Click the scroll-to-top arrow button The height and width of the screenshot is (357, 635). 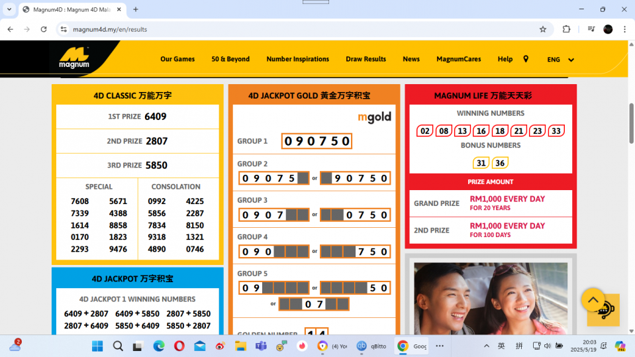593,300
